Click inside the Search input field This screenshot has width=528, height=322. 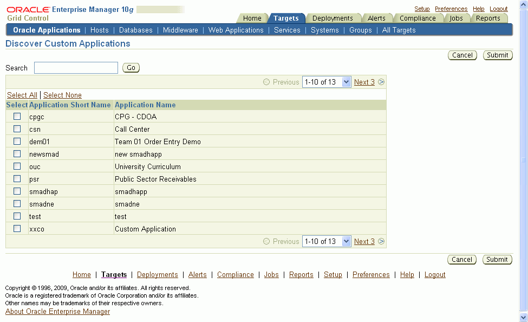coord(75,68)
